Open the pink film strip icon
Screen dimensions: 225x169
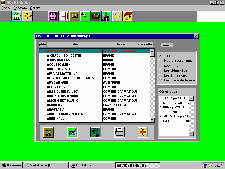point(53,16)
